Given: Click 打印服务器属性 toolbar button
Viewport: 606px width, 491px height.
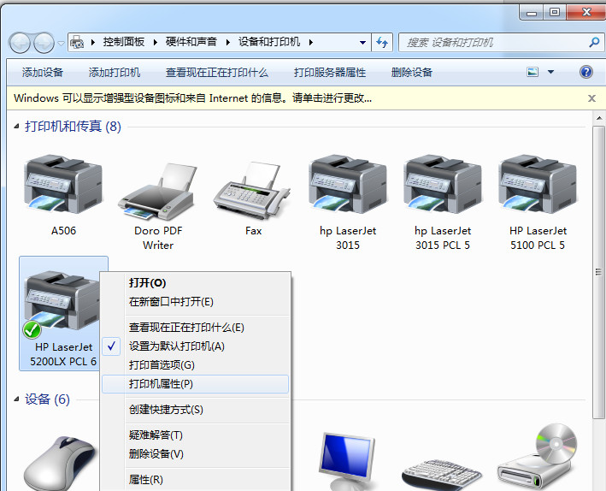Looking at the screenshot, I should click(330, 73).
